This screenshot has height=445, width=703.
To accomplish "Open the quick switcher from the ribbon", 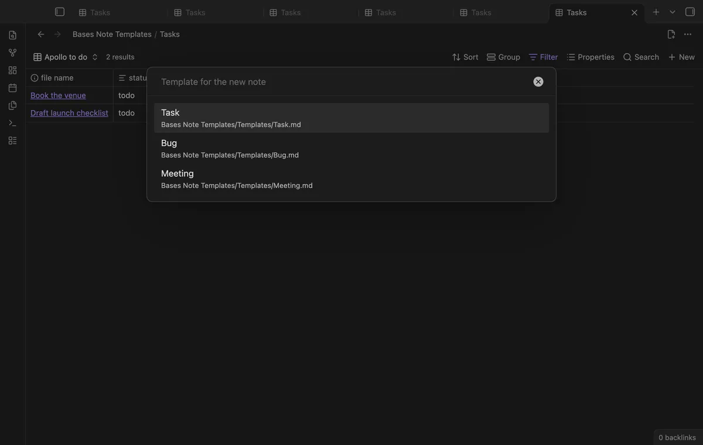I will [x=12, y=35].
